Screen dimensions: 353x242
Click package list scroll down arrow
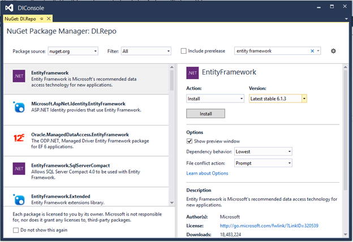pos(172,202)
